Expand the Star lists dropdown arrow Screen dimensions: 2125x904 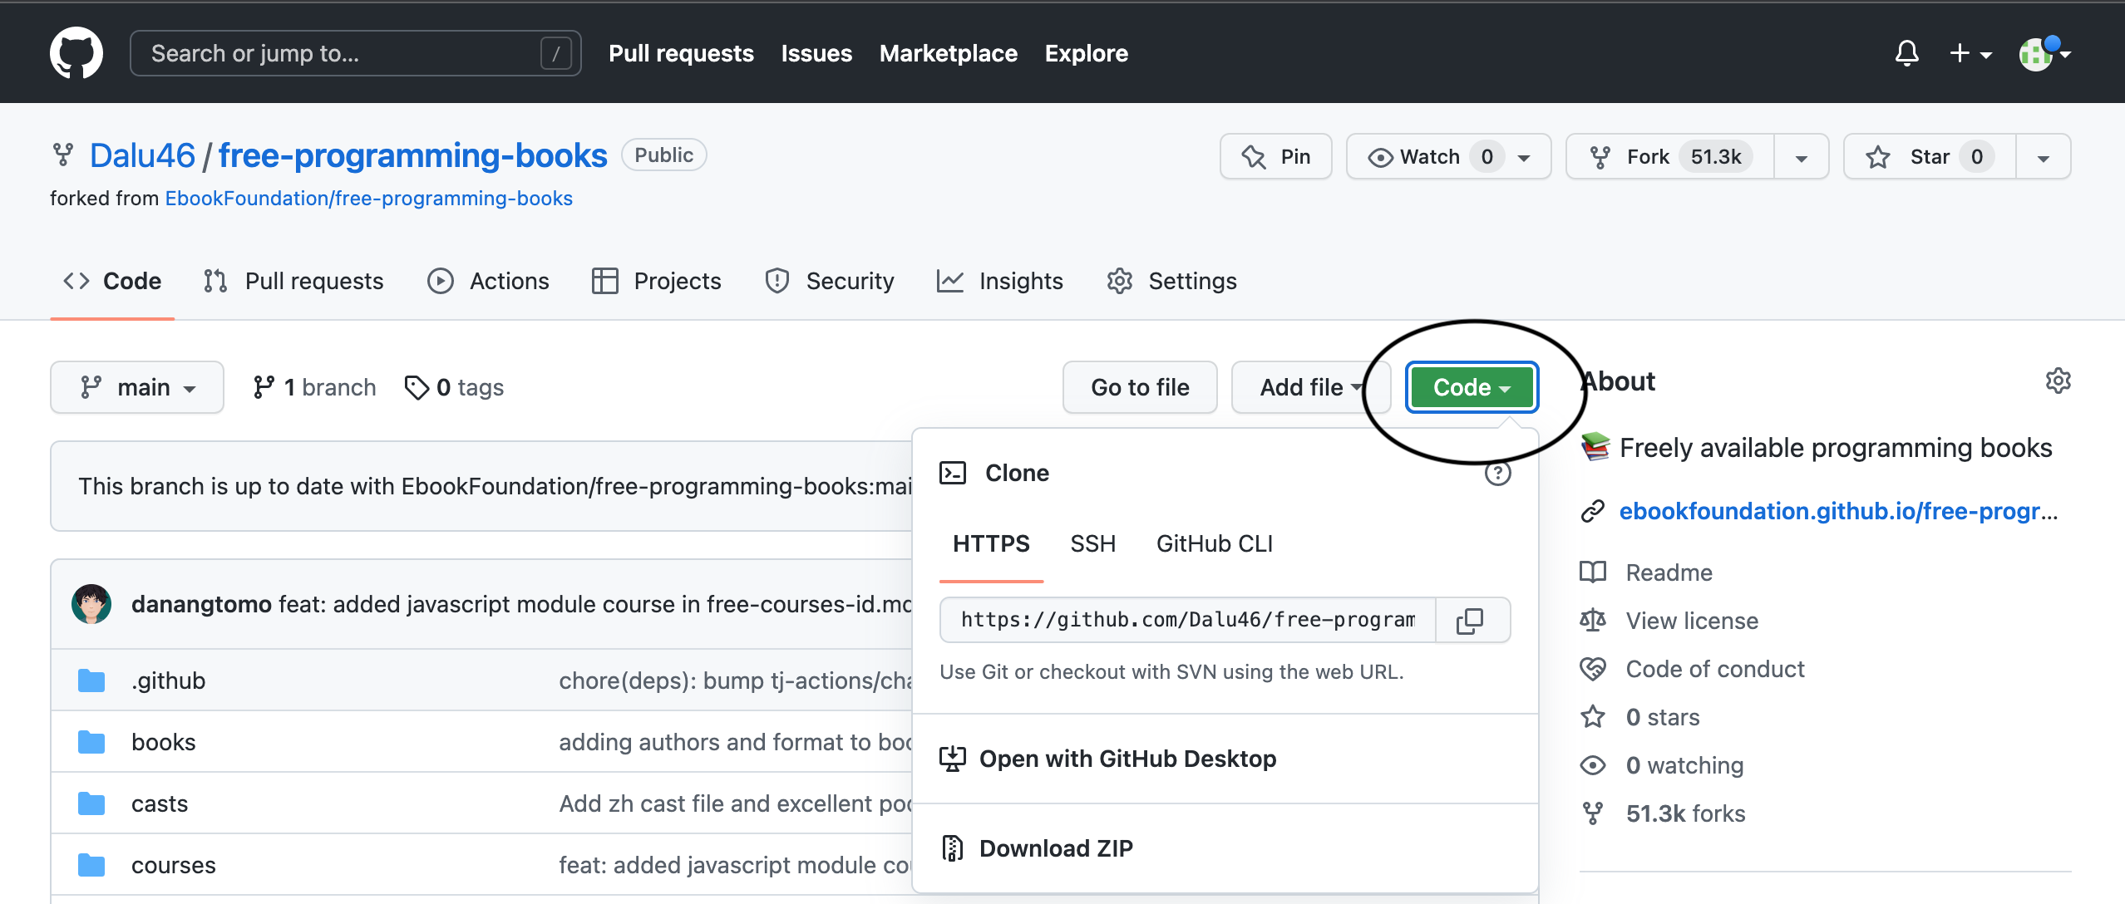[2043, 156]
